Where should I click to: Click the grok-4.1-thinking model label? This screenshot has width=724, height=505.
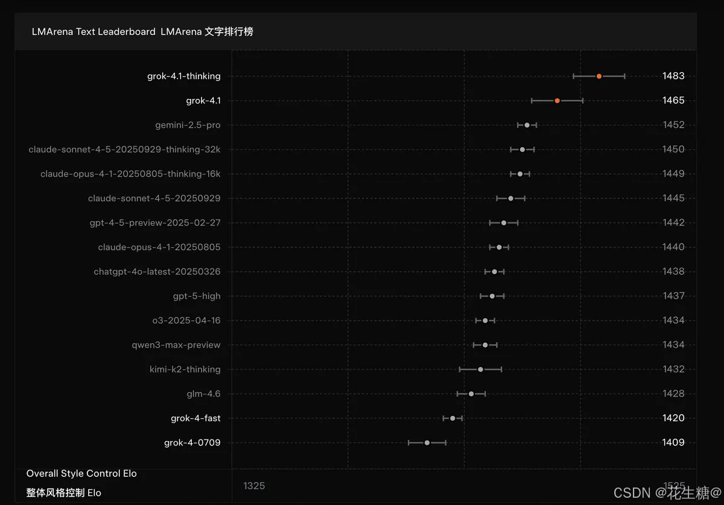184,76
